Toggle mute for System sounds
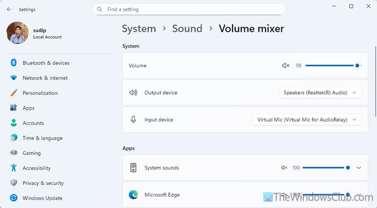 coord(284,168)
